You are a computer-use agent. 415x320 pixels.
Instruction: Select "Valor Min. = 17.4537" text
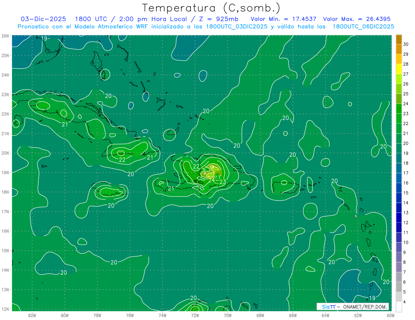tap(283, 19)
